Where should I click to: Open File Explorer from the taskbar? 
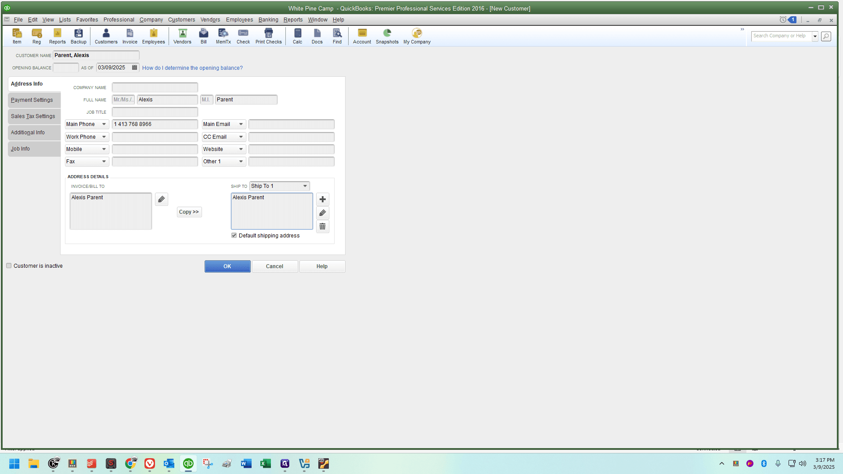pos(34,463)
